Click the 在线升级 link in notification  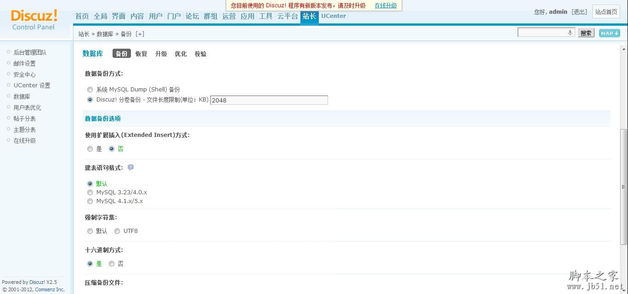click(385, 6)
